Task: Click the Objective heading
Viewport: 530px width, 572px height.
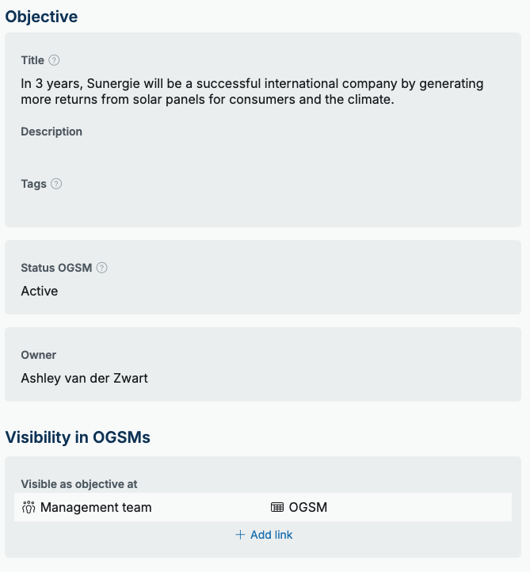Action: tap(41, 17)
